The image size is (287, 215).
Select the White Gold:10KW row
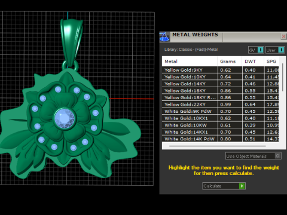[221, 125]
